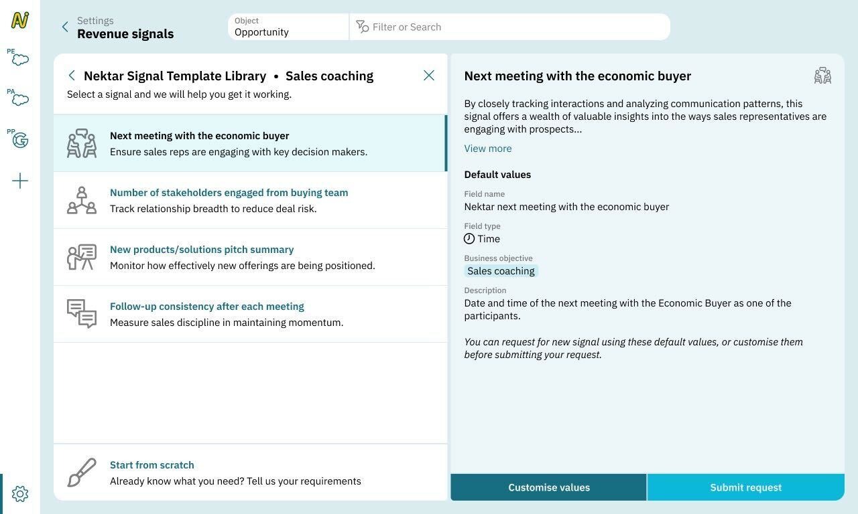The width and height of the screenshot is (858, 514).
Task: Click the paintbrush Start from scratch icon
Action: click(x=82, y=473)
